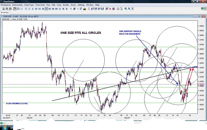Open the Zoom menu
This screenshot has height=130, width=207.
pyautogui.click(x=73, y=5)
